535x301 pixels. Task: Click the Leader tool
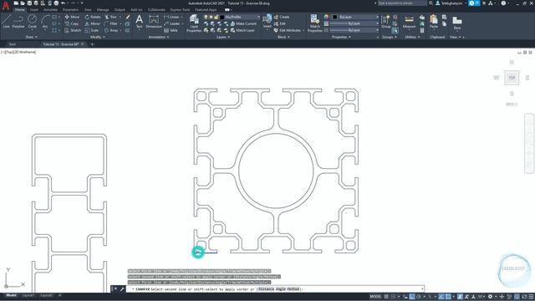point(172,23)
